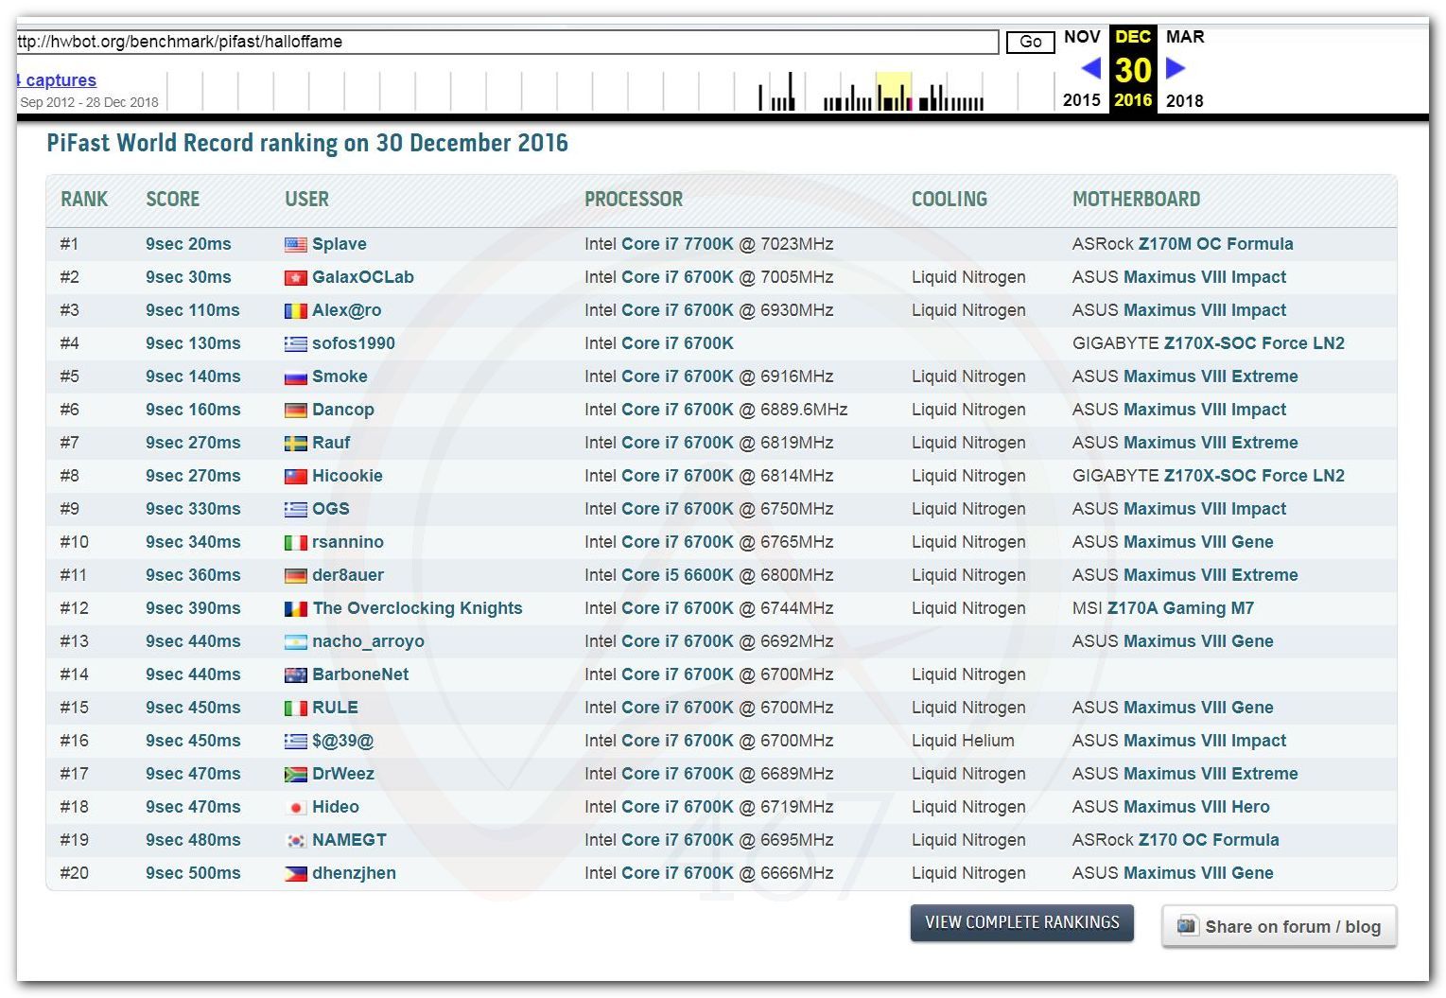Click the German flag next to der8auer
Image resolution: width=1446 pixels, height=998 pixels.
[295, 575]
